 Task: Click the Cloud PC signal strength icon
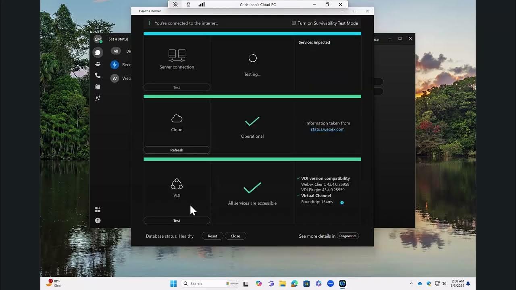pyautogui.click(x=202, y=4)
